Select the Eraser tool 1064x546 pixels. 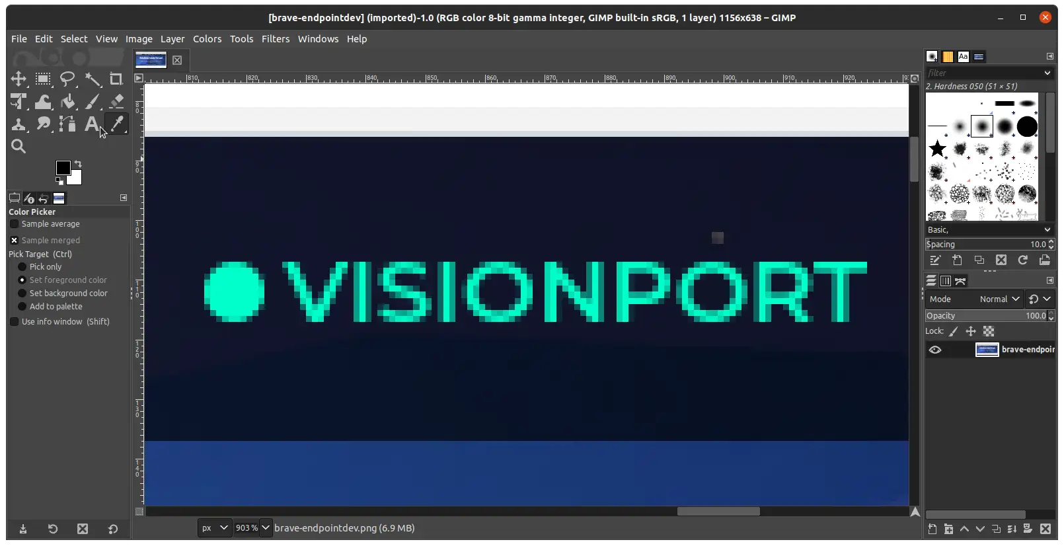tap(116, 102)
